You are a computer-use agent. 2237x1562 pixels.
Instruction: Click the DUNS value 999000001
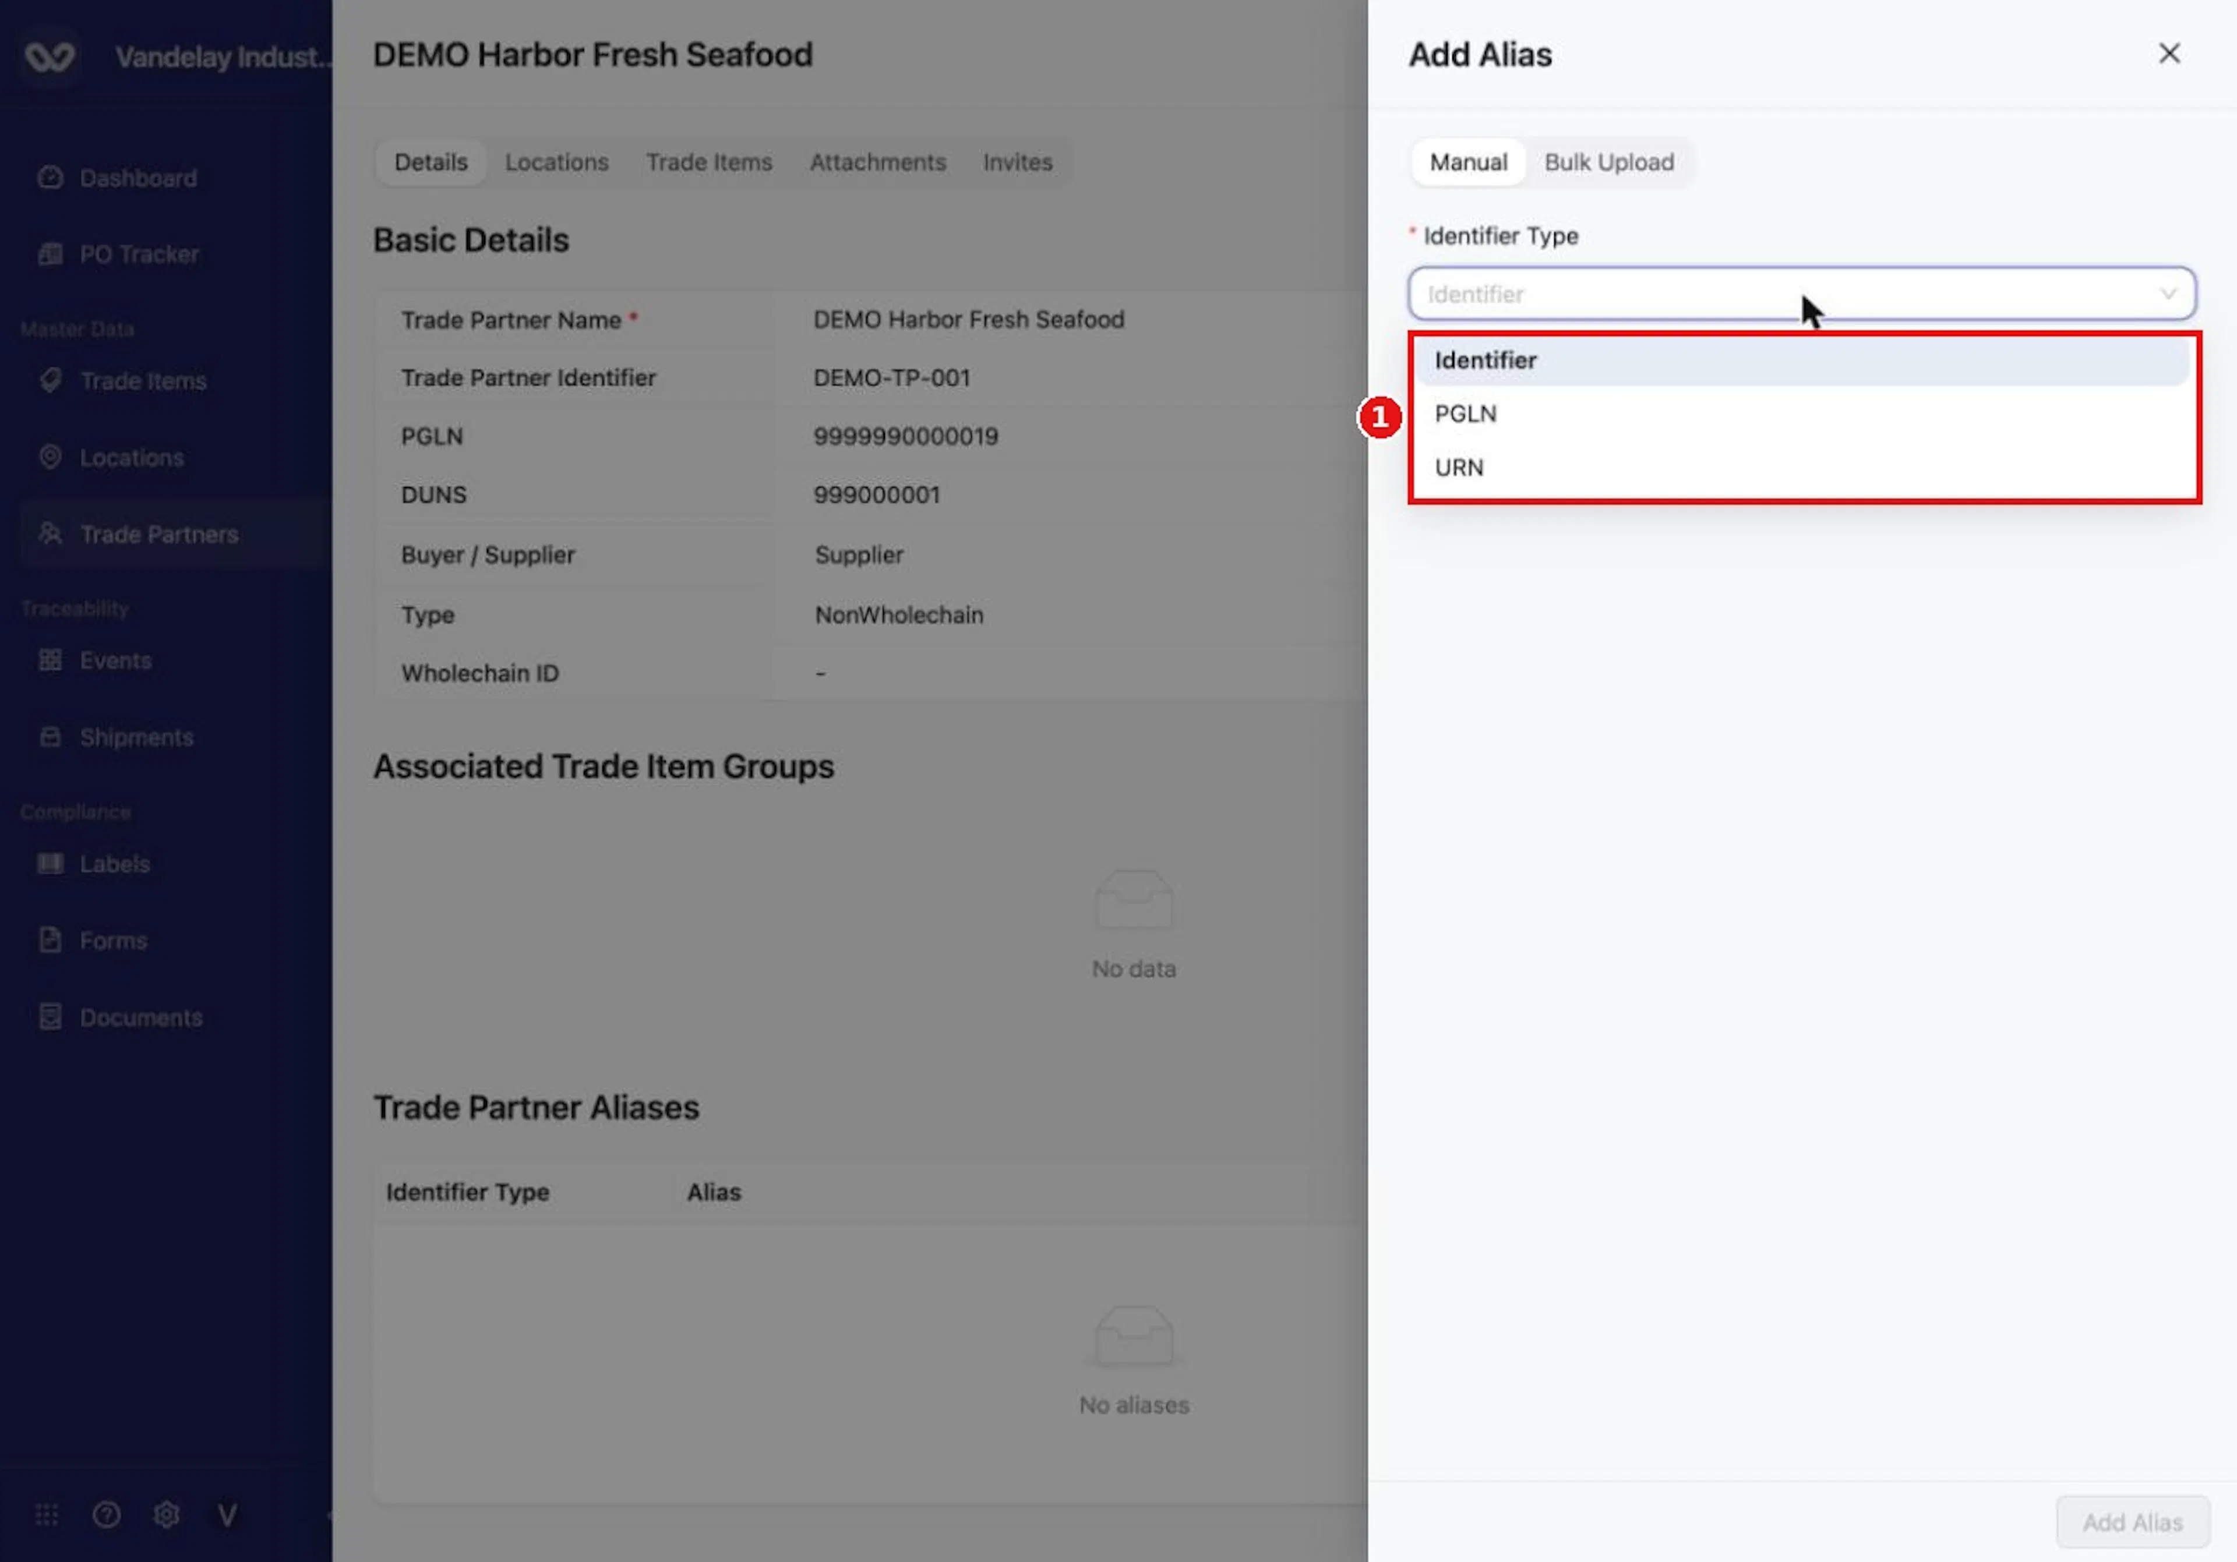pos(876,494)
